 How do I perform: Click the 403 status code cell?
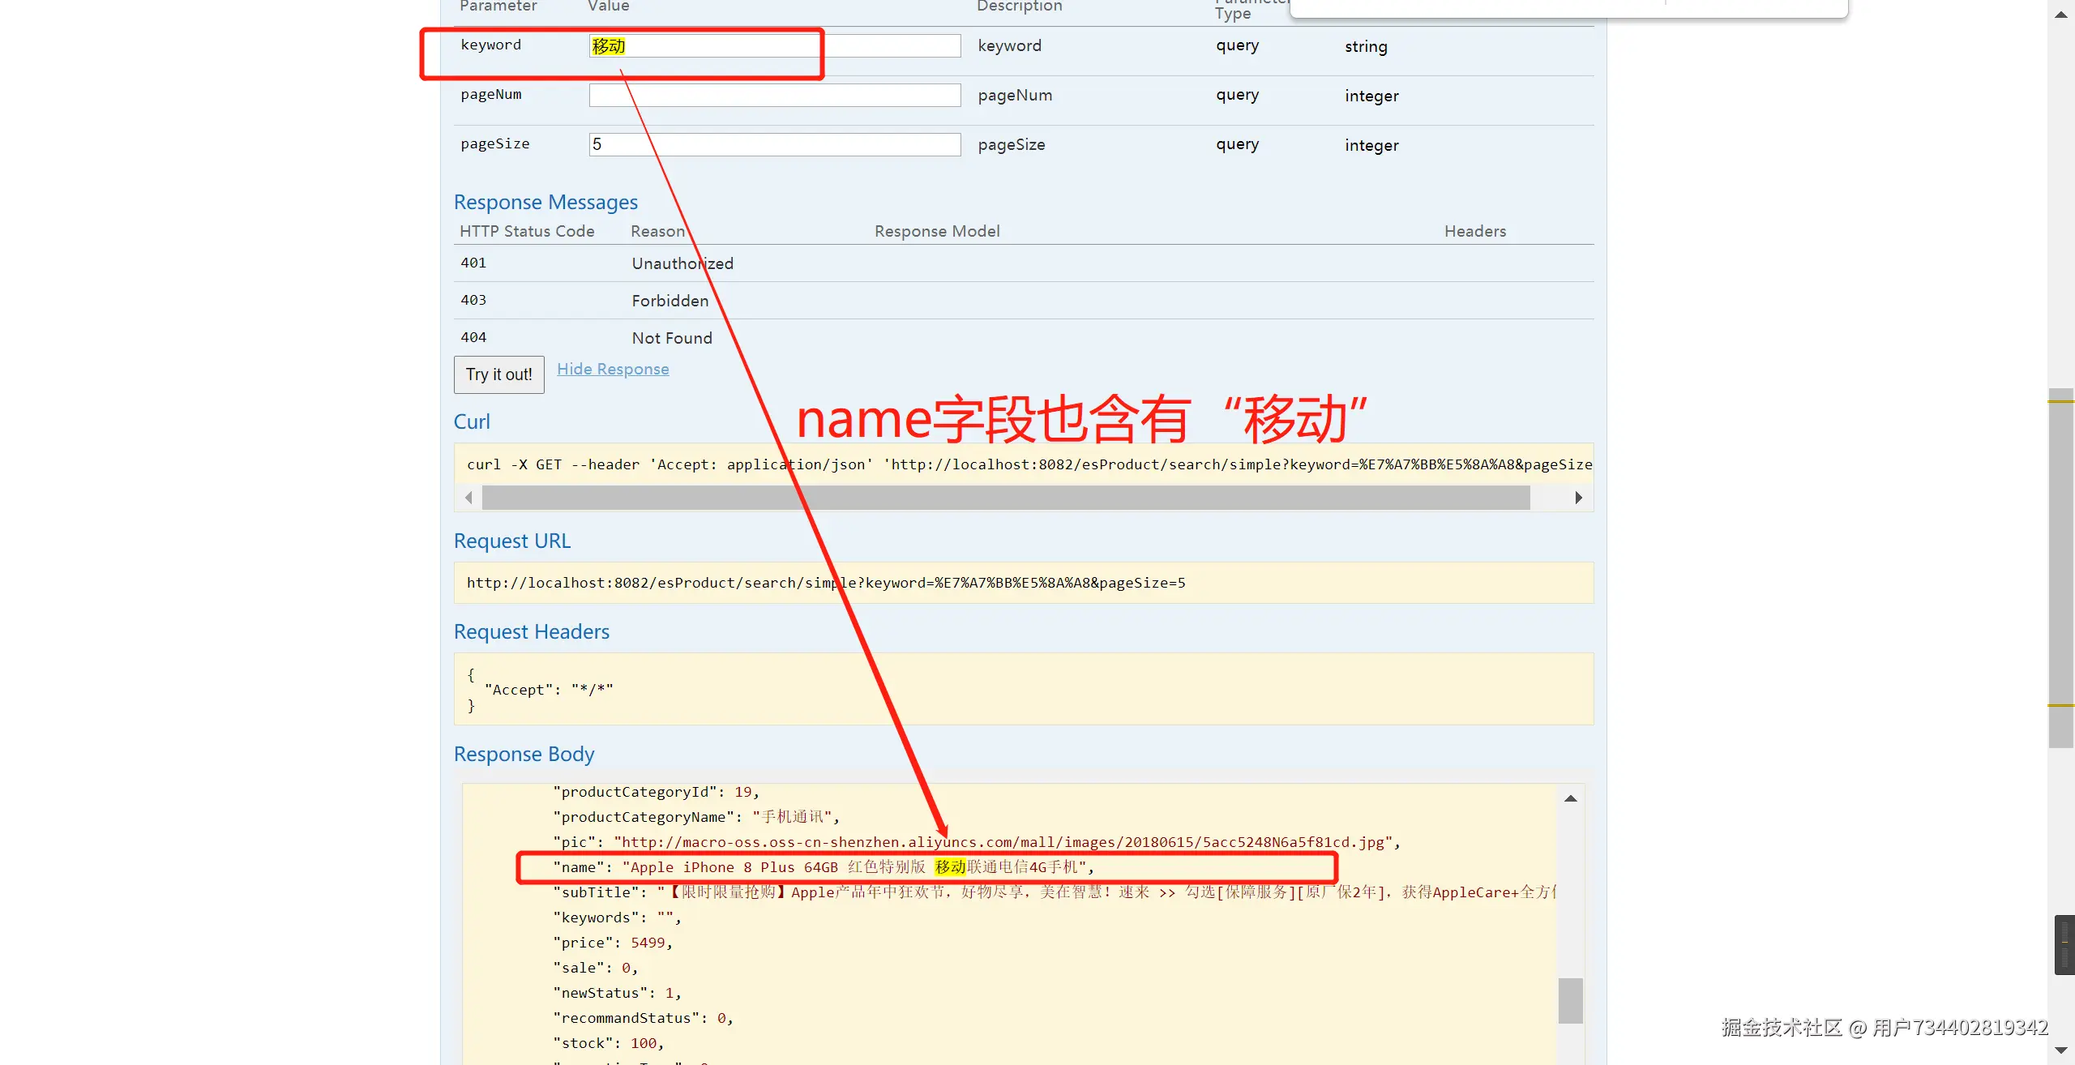pos(473,300)
